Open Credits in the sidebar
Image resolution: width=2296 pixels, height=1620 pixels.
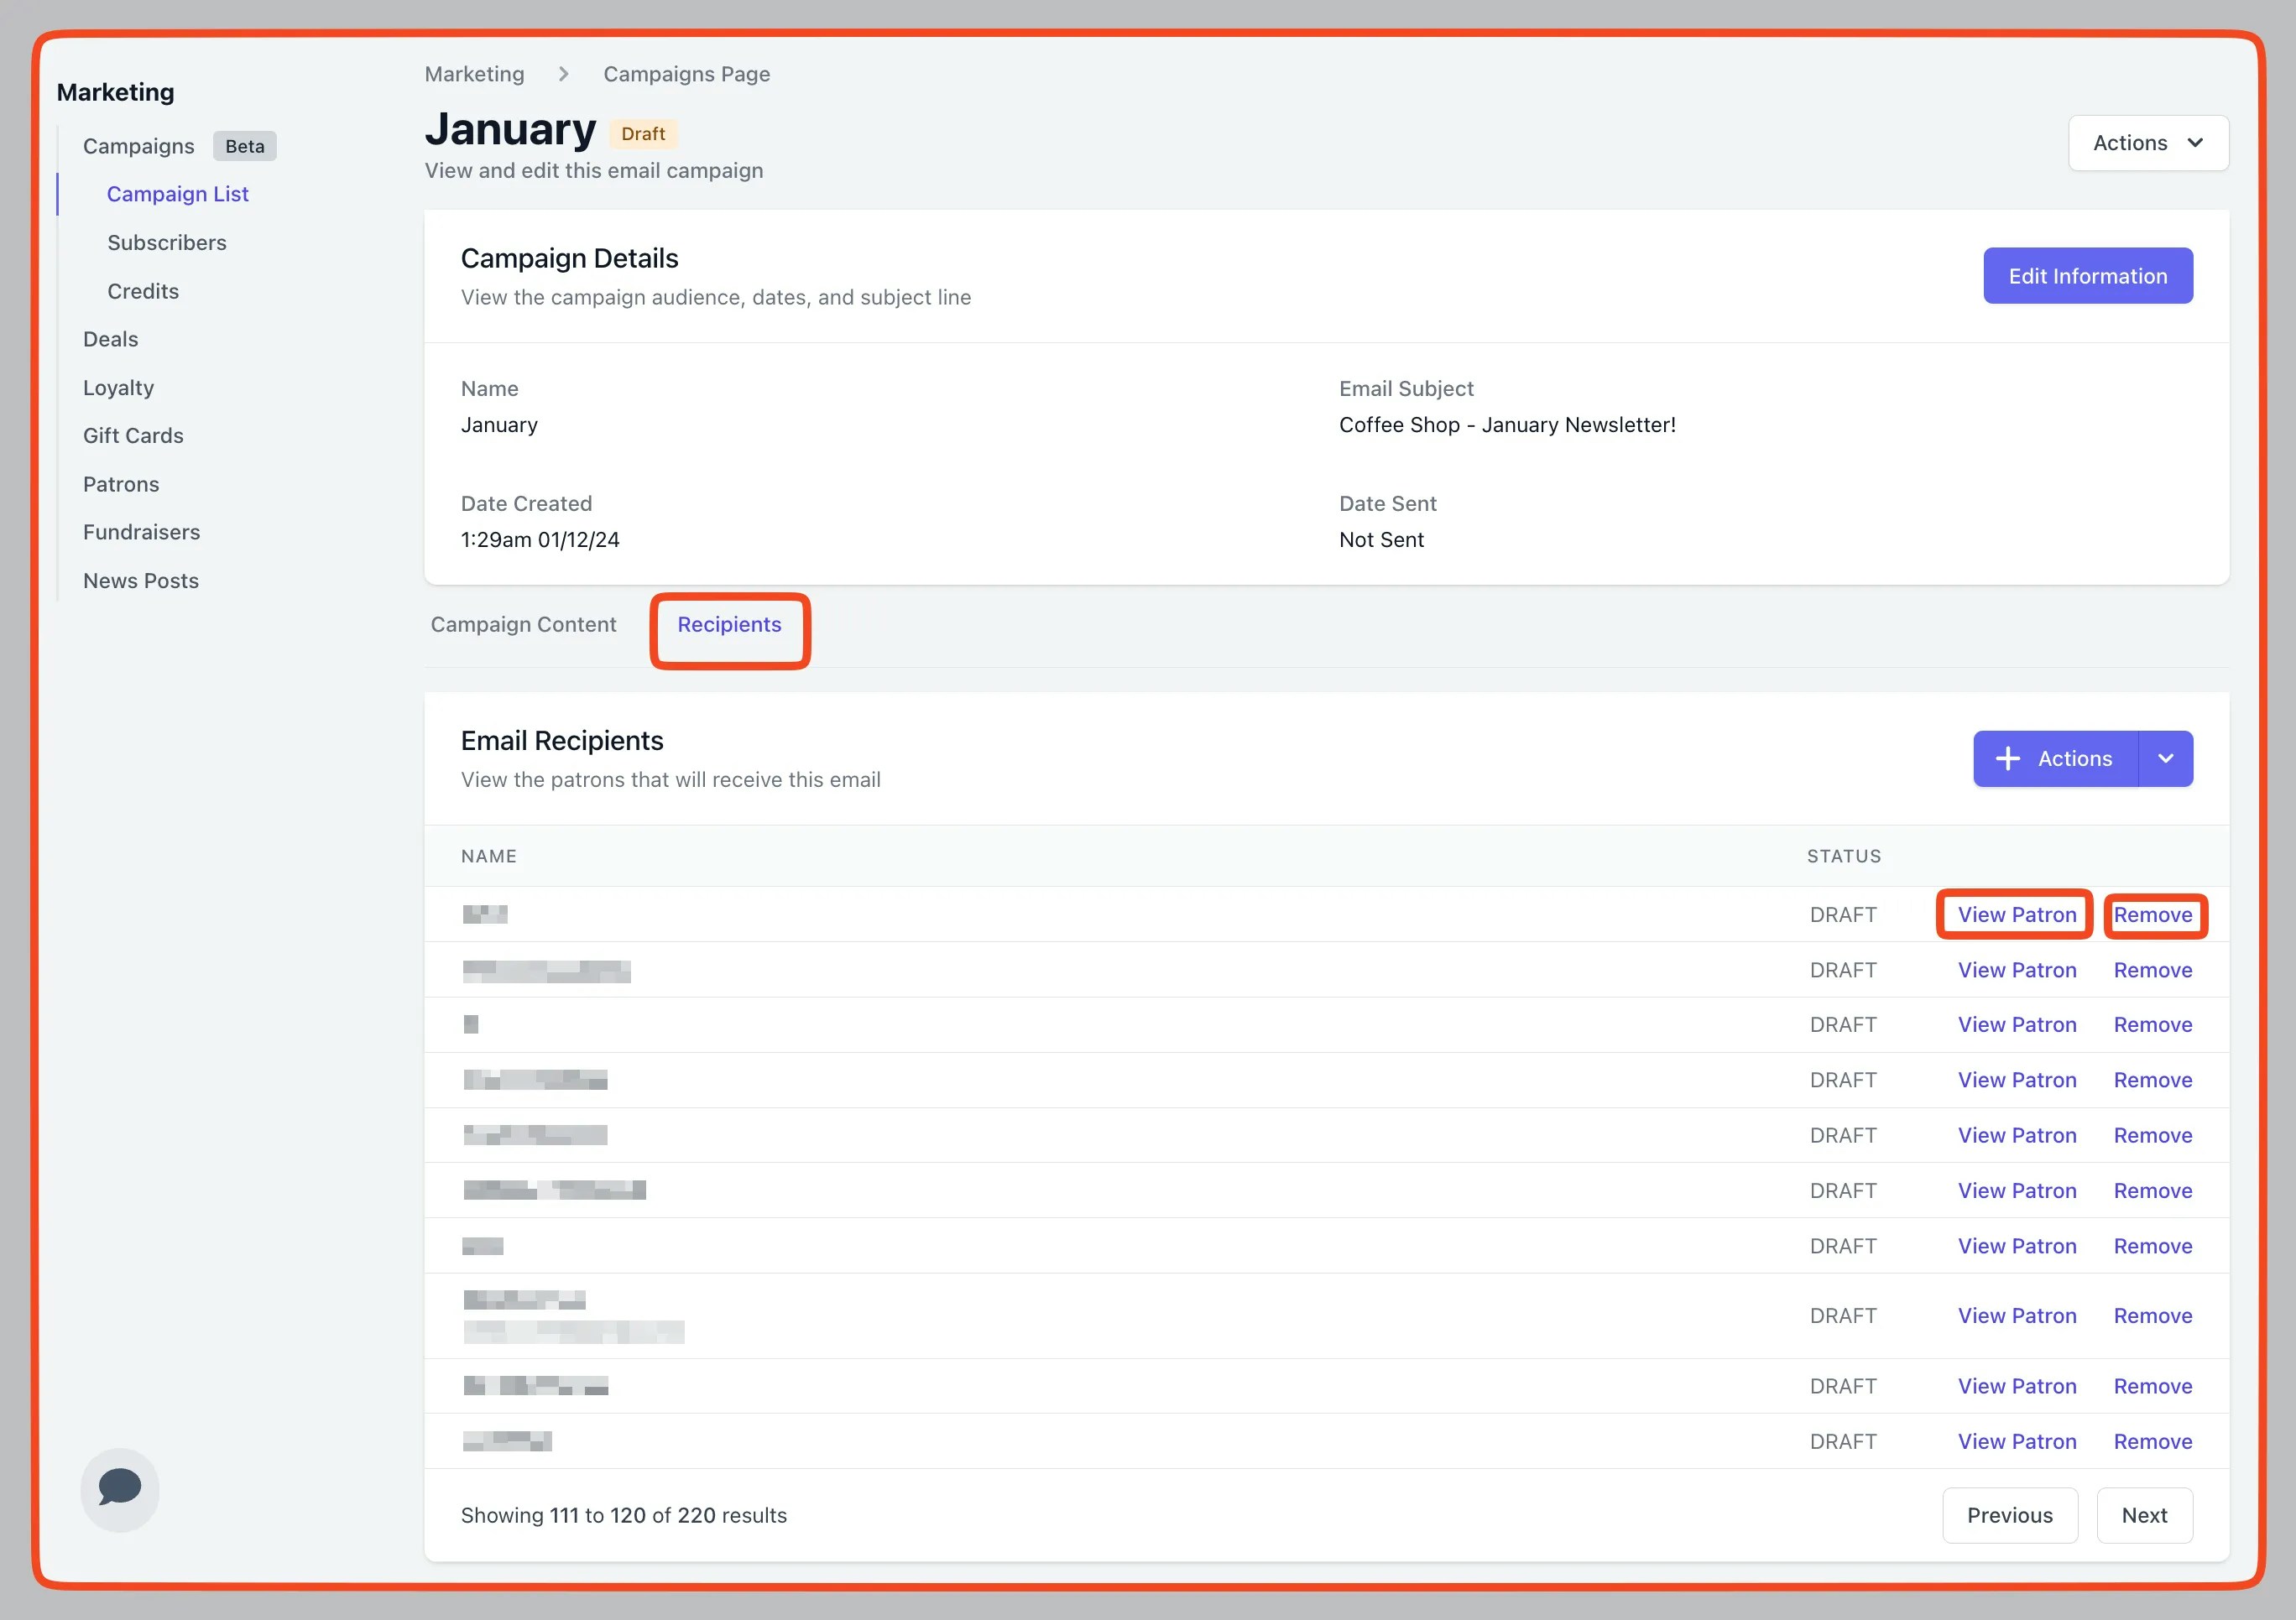[x=143, y=291]
